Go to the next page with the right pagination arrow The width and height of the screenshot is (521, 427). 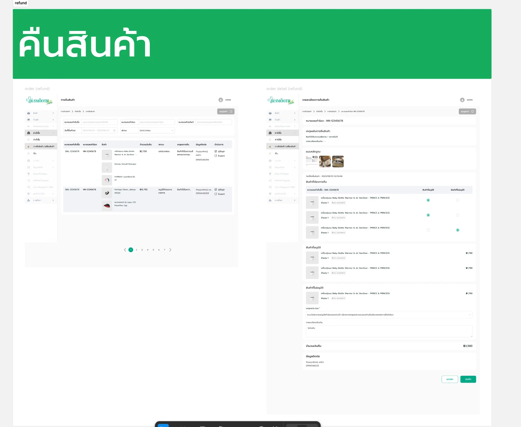[x=170, y=250]
